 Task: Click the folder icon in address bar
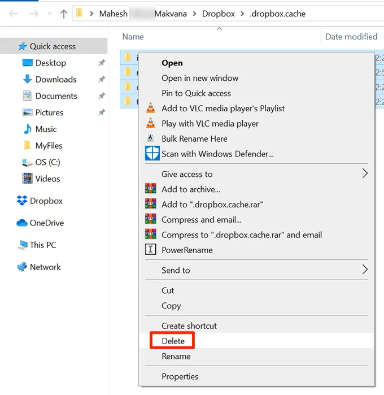[x=79, y=13]
